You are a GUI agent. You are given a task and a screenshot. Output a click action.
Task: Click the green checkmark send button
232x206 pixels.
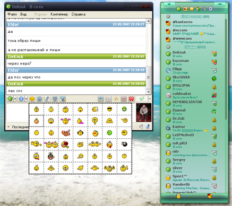[142, 99]
